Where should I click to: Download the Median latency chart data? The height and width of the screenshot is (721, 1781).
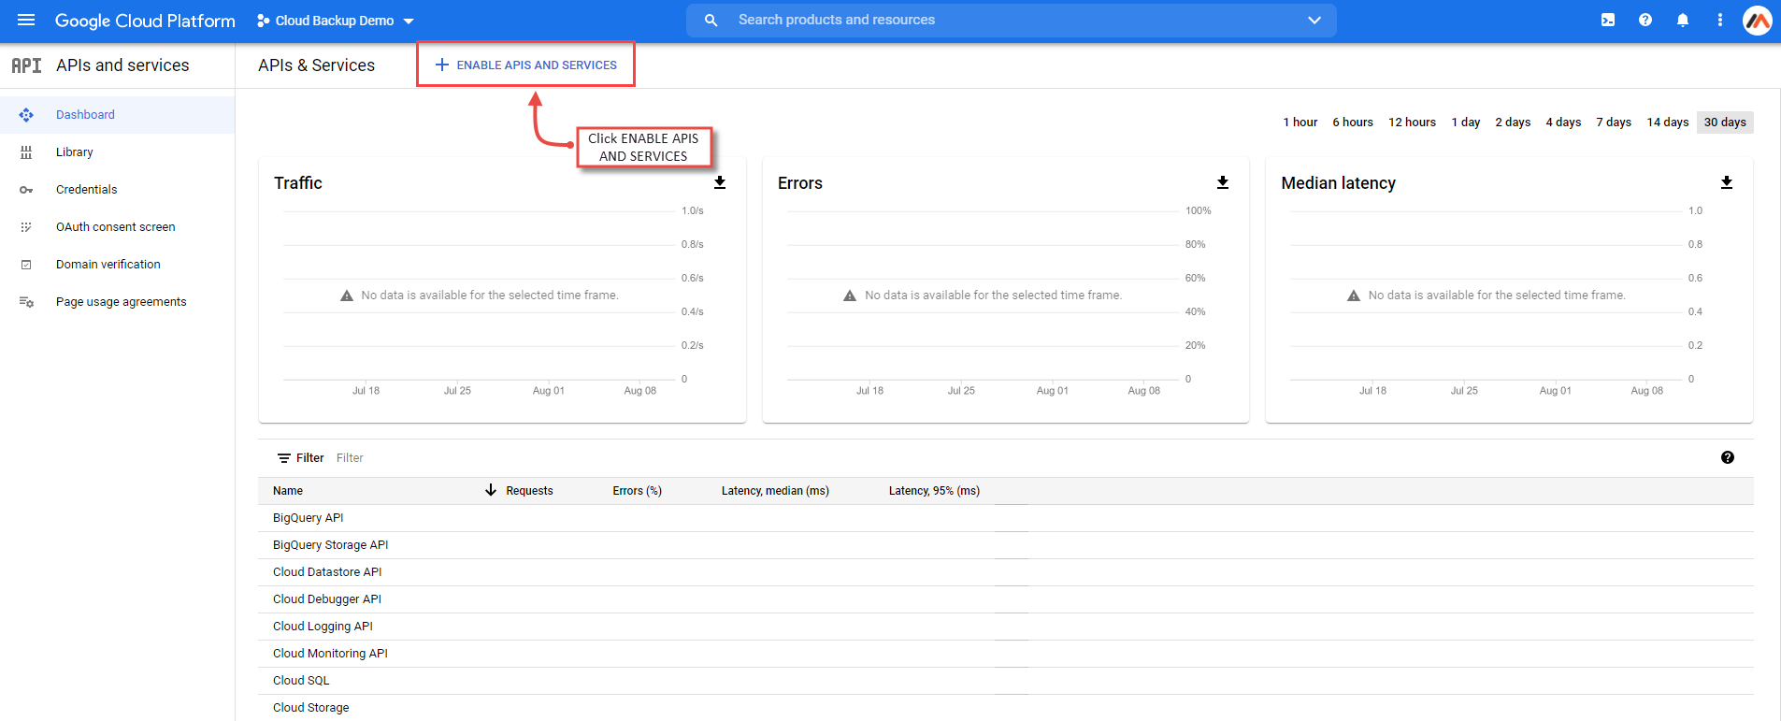(x=1727, y=182)
